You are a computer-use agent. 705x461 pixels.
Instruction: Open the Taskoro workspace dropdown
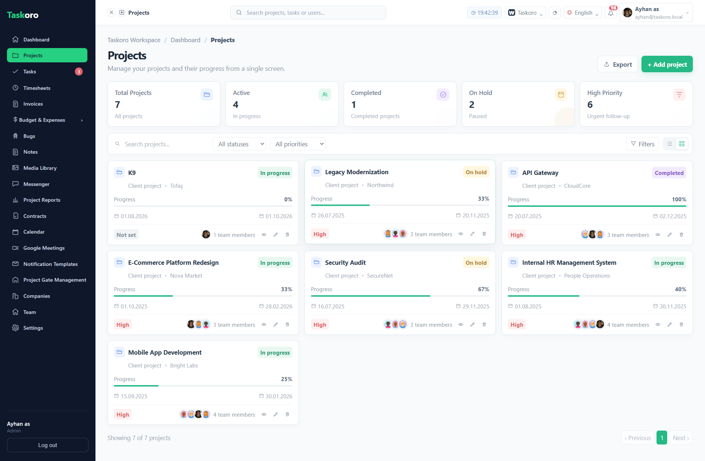pyautogui.click(x=525, y=13)
